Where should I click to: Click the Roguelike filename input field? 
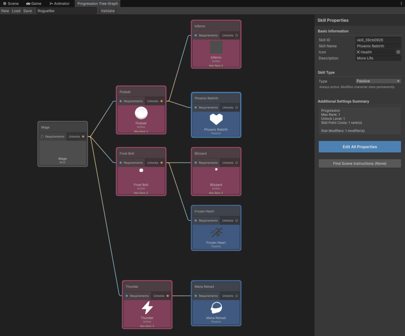tap(65, 10)
